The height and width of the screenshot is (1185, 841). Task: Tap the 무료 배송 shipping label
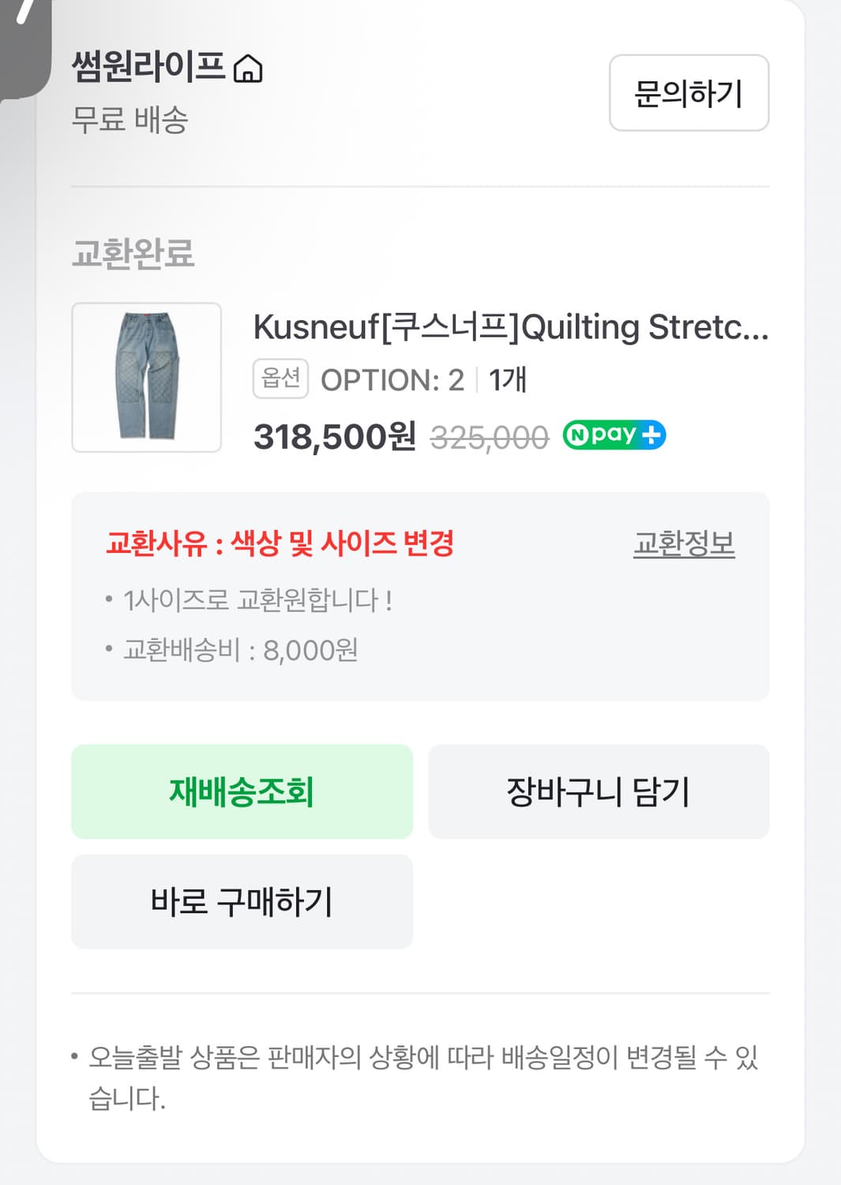click(130, 120)
